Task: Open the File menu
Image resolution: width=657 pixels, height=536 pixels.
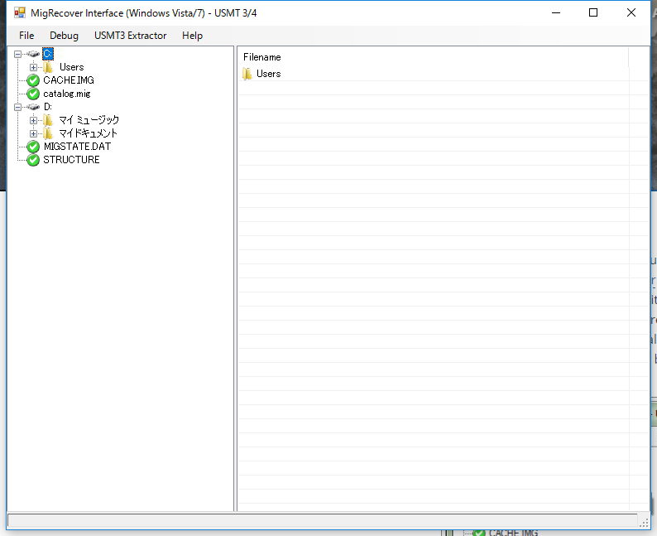Action: (x=26, y=36)
